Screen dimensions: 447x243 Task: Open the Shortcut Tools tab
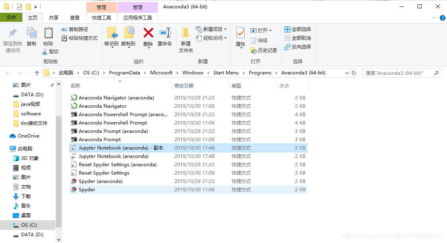[102, 17]
